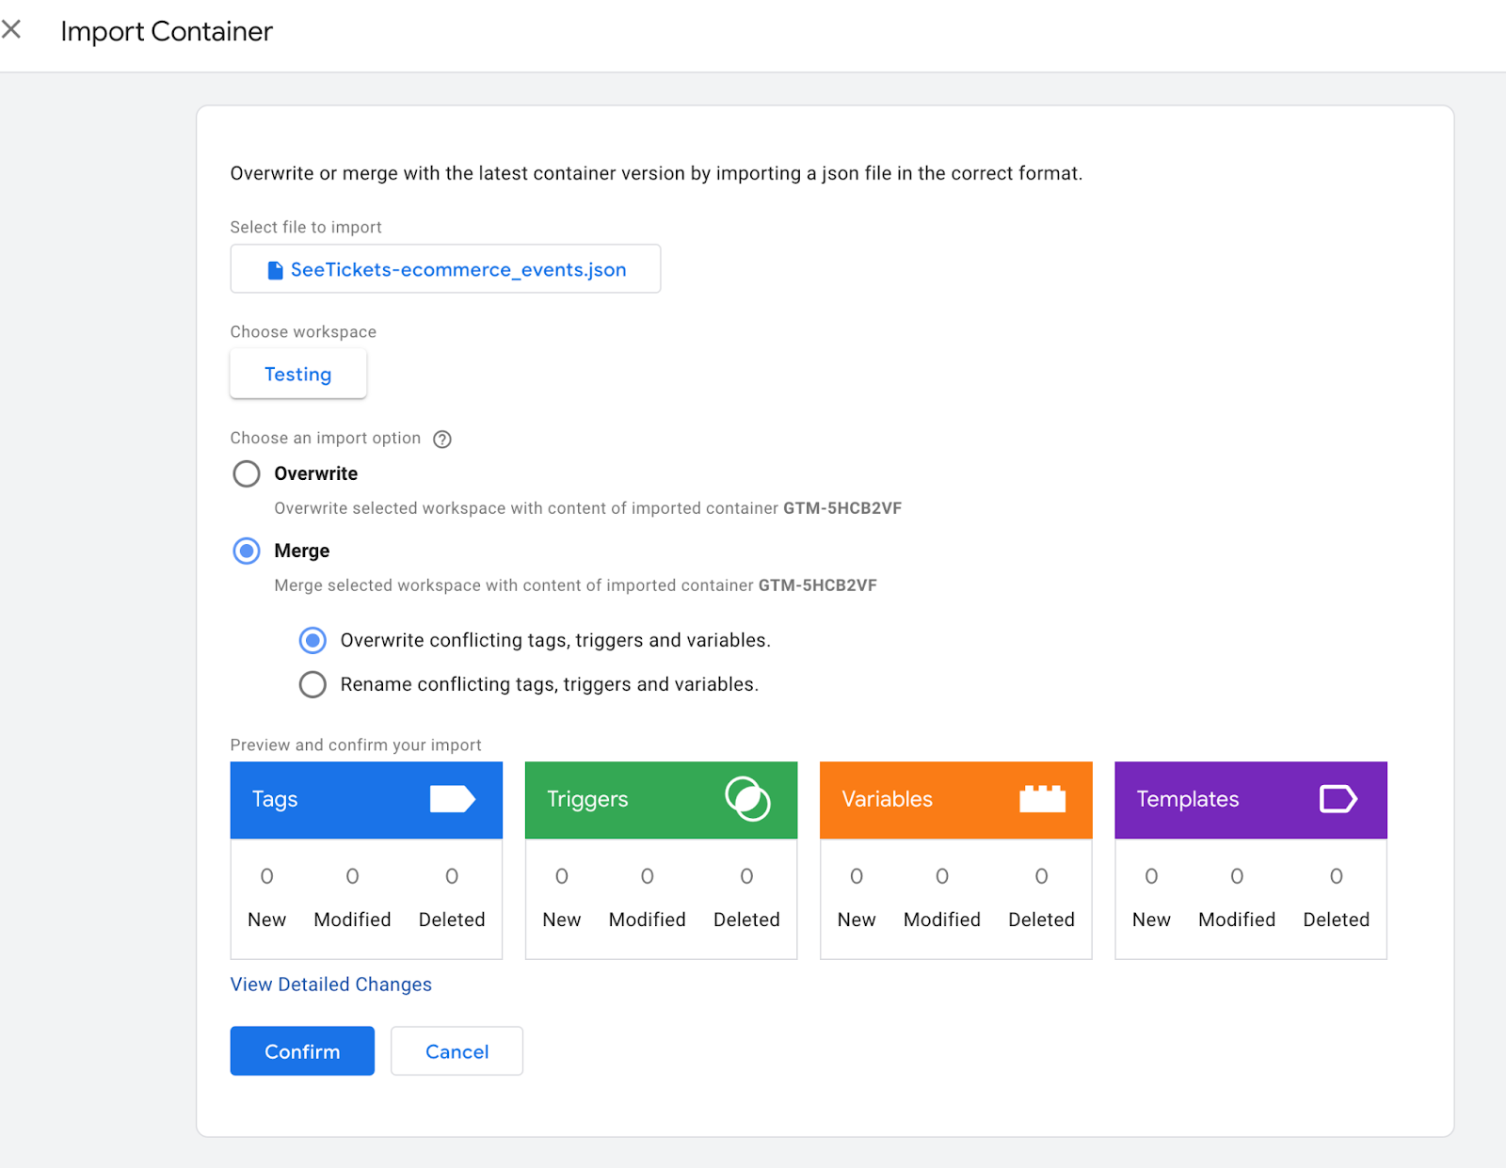Click New count under Tags
Screen dimensions: 1506x1168
click(267, 877)
